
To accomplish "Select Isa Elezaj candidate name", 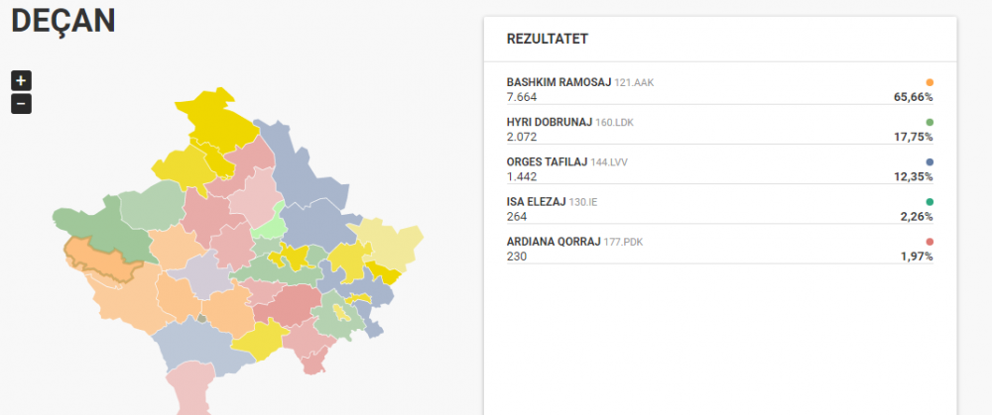I will pyautogui.click(x=537, y=202).
